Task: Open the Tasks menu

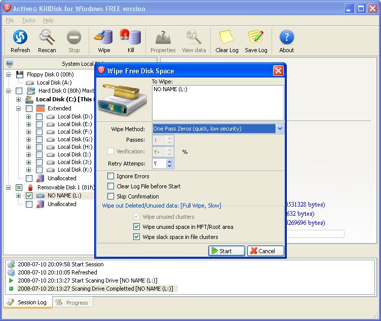Action: pyautogui.click(x=28, y=20)
